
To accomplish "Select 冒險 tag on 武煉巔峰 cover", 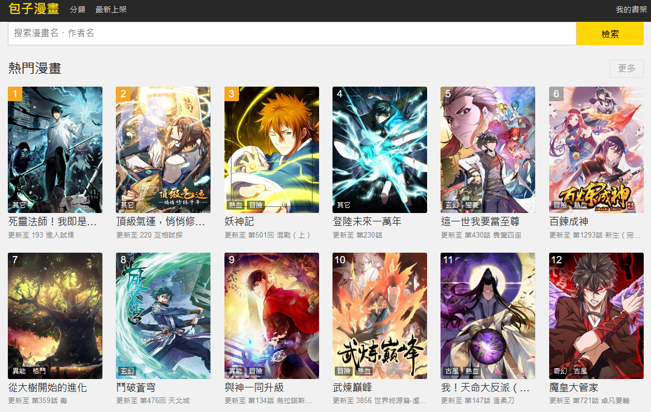I will click(x=344, y=371).
